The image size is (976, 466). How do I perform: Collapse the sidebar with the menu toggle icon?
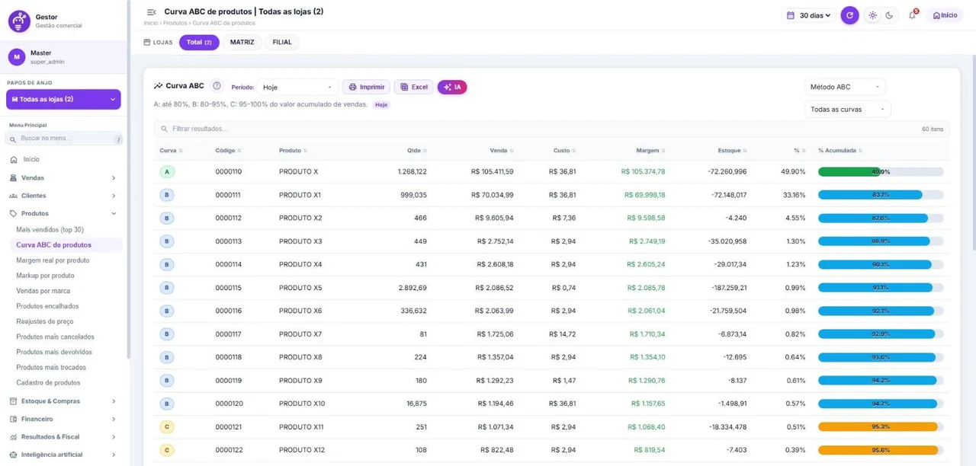(151, 12)
